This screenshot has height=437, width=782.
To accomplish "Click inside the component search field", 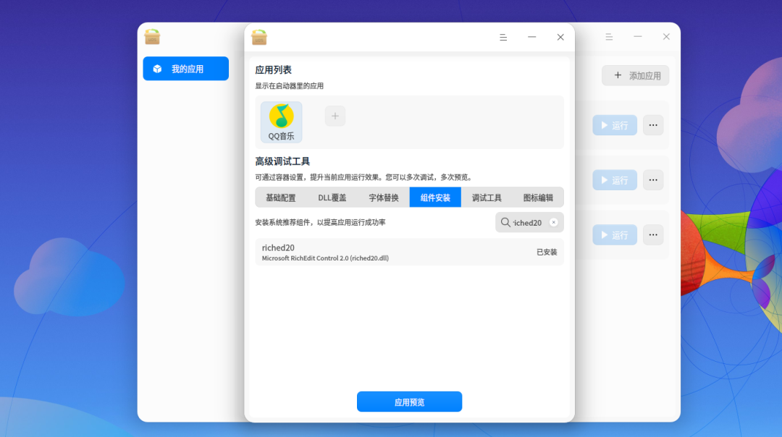I will [529, 222].
